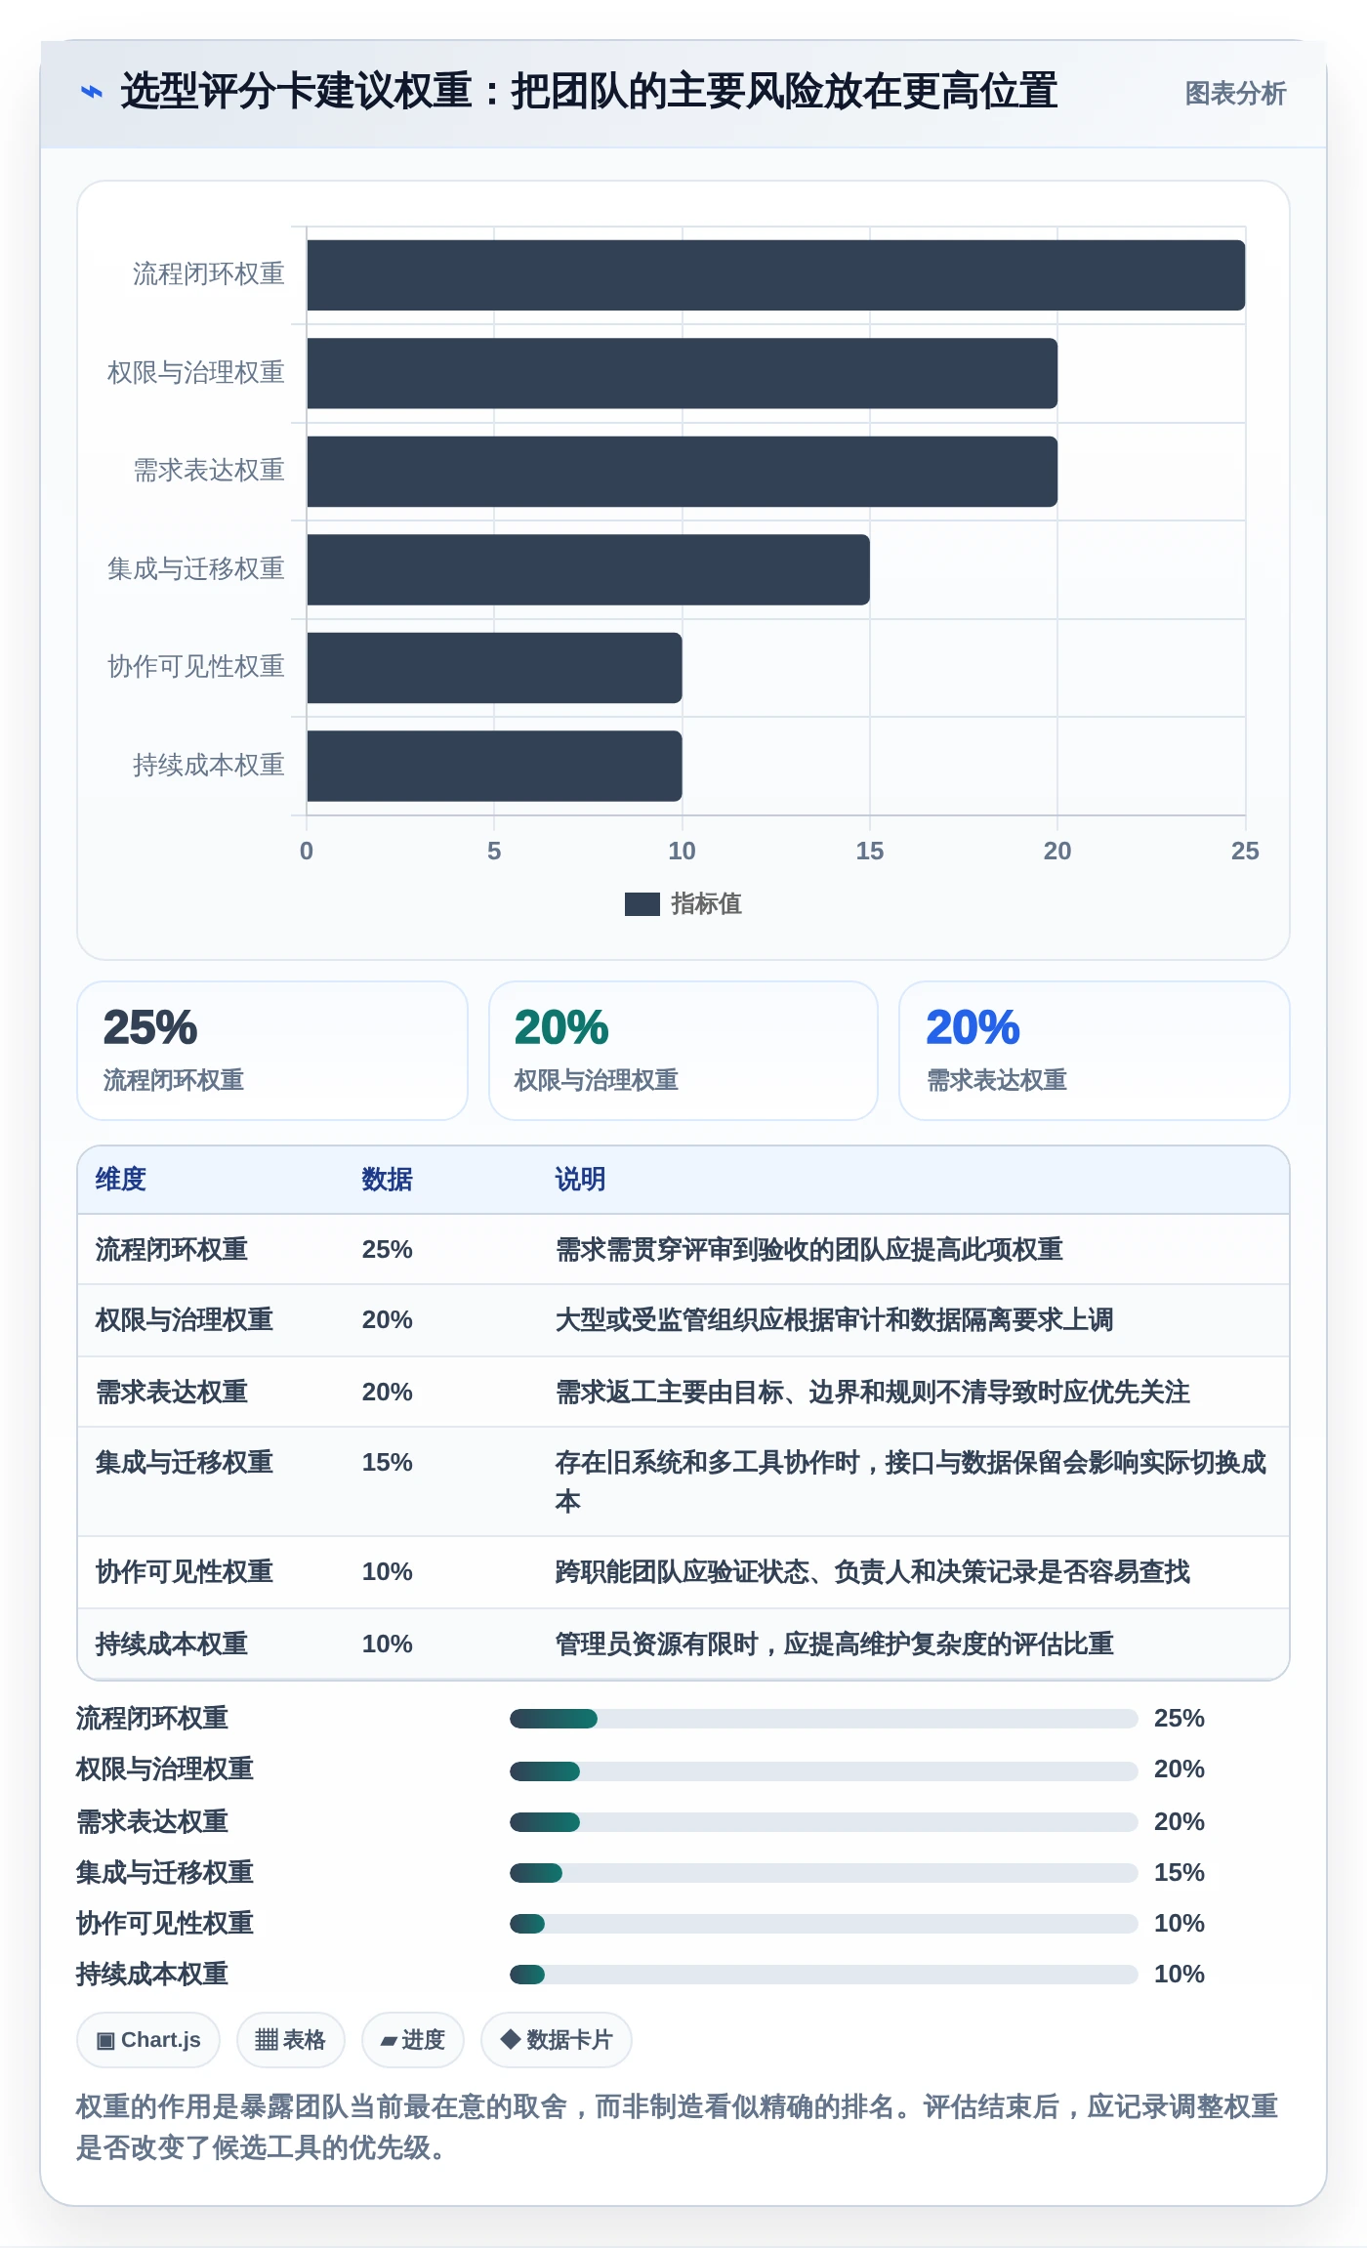Click the footer paragraph starting 权重的作用是
Image resolution: width=1367 pixels, height=2248 pixels.
[x=677, y=2127]
